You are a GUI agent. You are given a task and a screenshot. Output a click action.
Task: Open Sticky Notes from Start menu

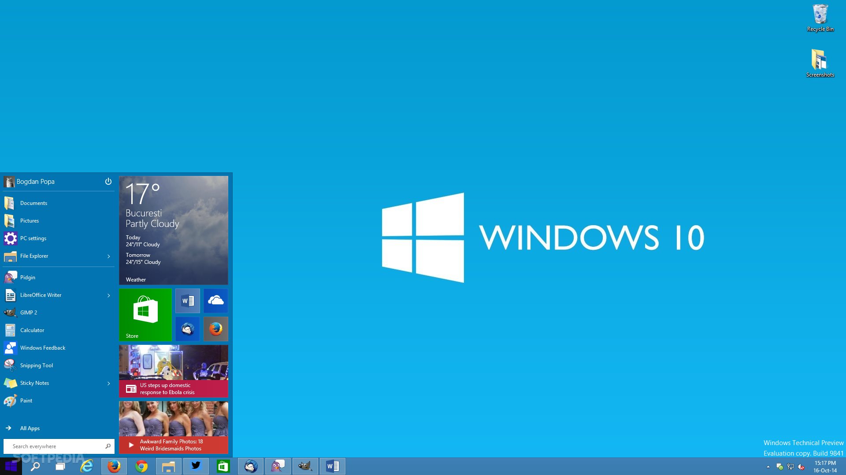click(53, 383)
